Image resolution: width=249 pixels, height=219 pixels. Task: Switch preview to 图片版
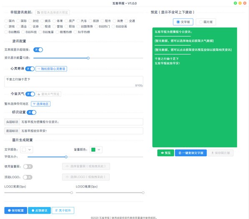click(206, 22)
